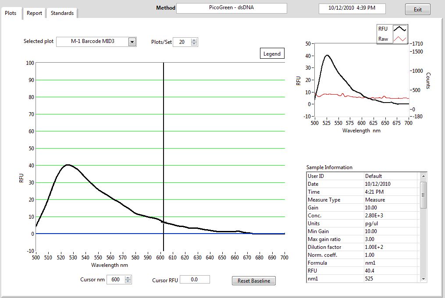
Task: Decrement Cursor nm with down arrow
Action: coord(128,281)
